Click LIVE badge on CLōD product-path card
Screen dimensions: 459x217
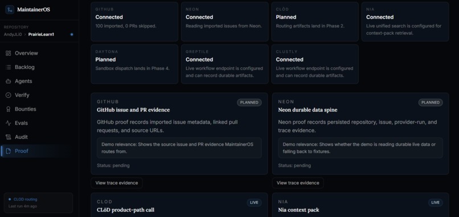point(254,203)
